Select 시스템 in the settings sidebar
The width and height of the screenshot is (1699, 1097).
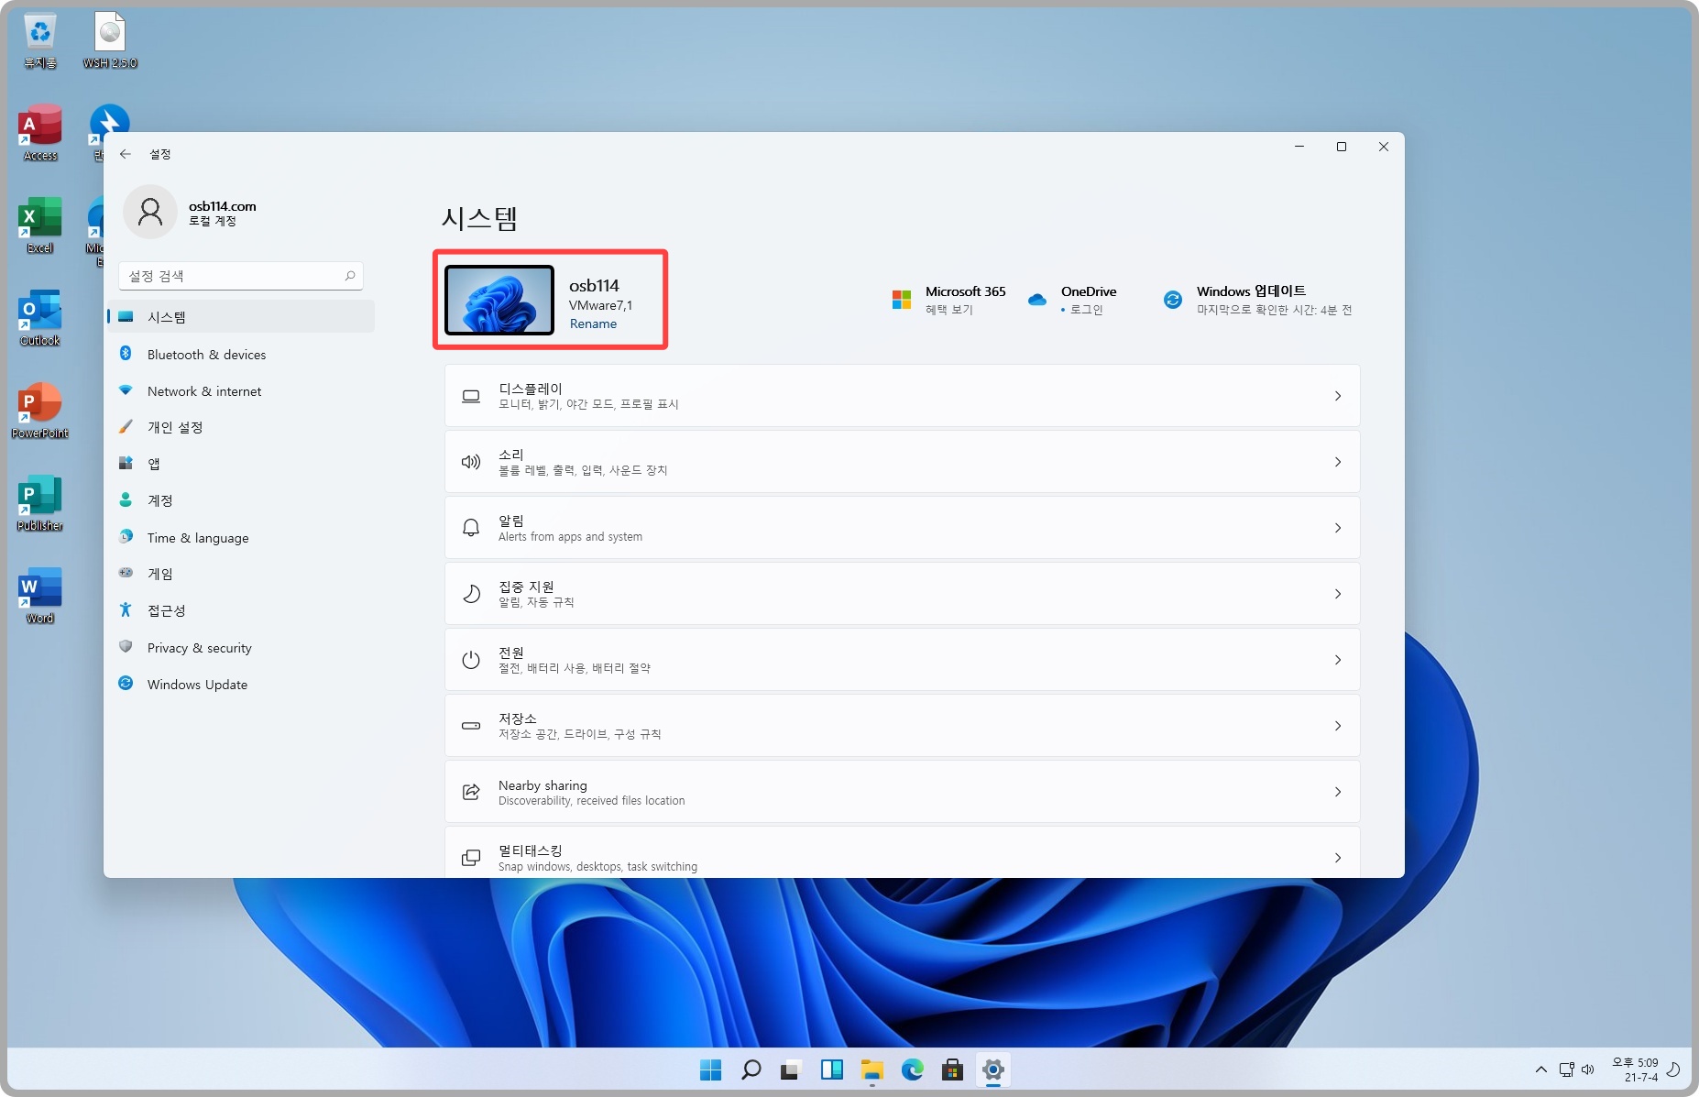click(241, 317)
